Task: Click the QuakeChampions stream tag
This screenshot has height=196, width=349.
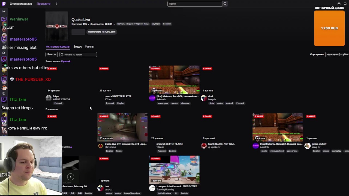Action: click(132, 194)
